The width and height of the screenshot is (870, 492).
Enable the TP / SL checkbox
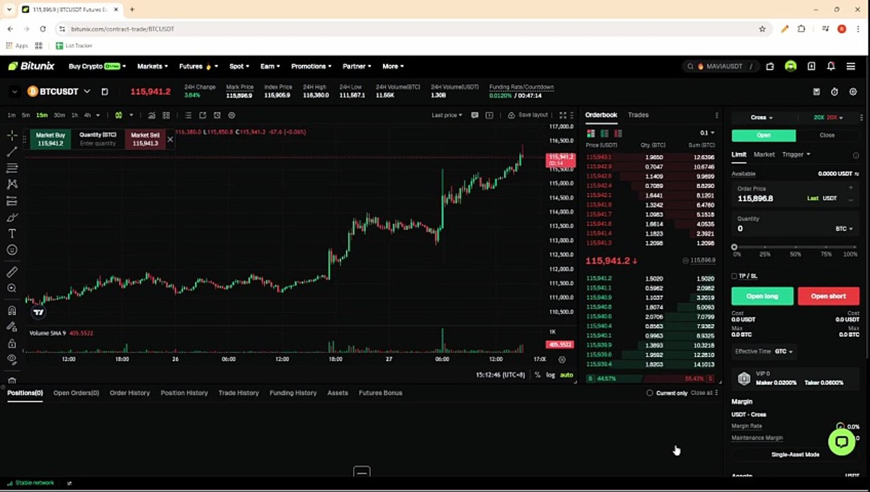point(734,276)
